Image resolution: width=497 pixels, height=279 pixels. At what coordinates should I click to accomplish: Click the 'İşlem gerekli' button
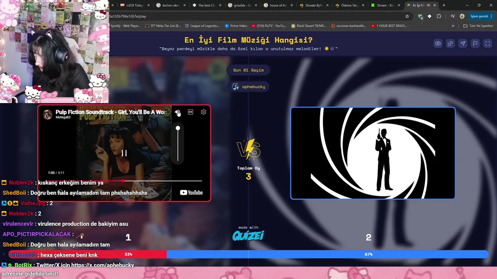tap(482, 16)
